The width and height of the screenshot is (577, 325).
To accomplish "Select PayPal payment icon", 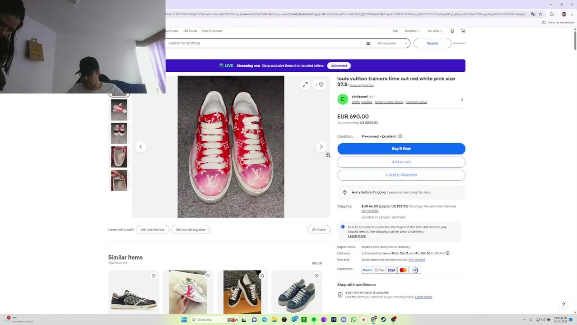I will click(x=367, y=270).
